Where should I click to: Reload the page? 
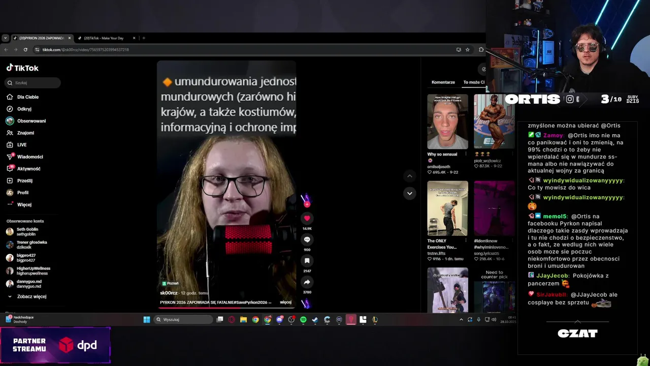point(25,50)
